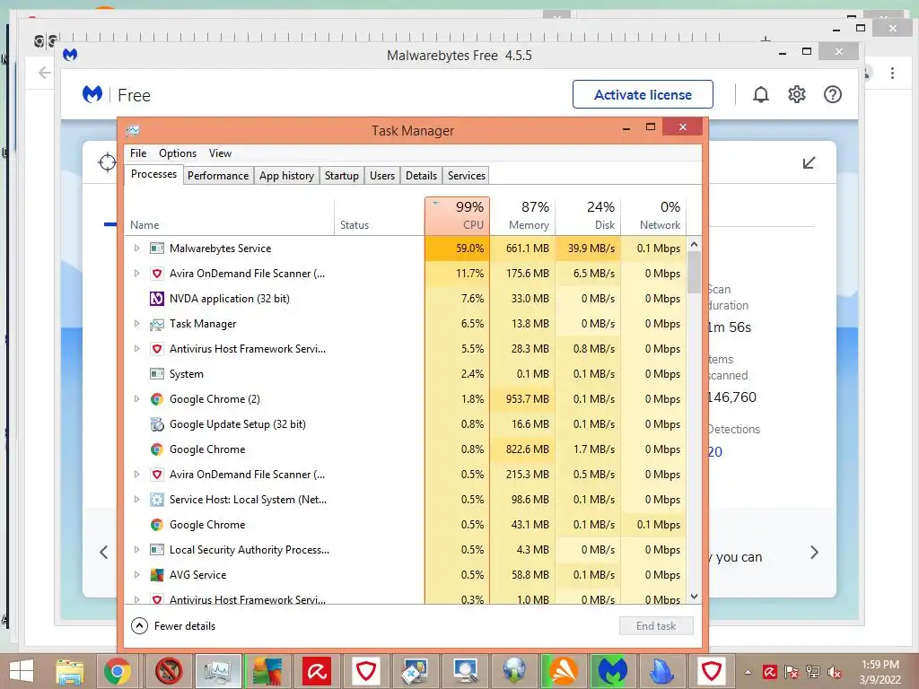This screenshot has height=689, width=919.
Task: Click the 953.7 MB memory cell
Action: [523, 399]
